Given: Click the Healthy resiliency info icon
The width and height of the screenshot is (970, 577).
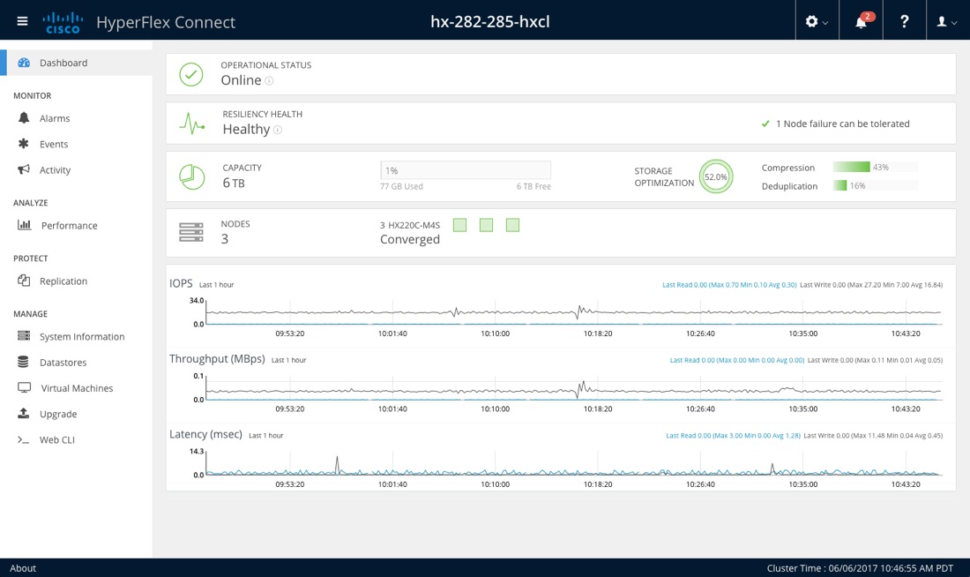Looking at the screenshot, I should (x=278, y=130).
